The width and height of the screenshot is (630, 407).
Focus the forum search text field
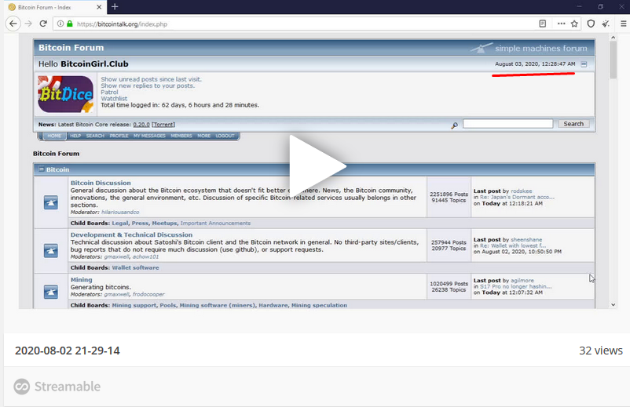coord(508,124)
